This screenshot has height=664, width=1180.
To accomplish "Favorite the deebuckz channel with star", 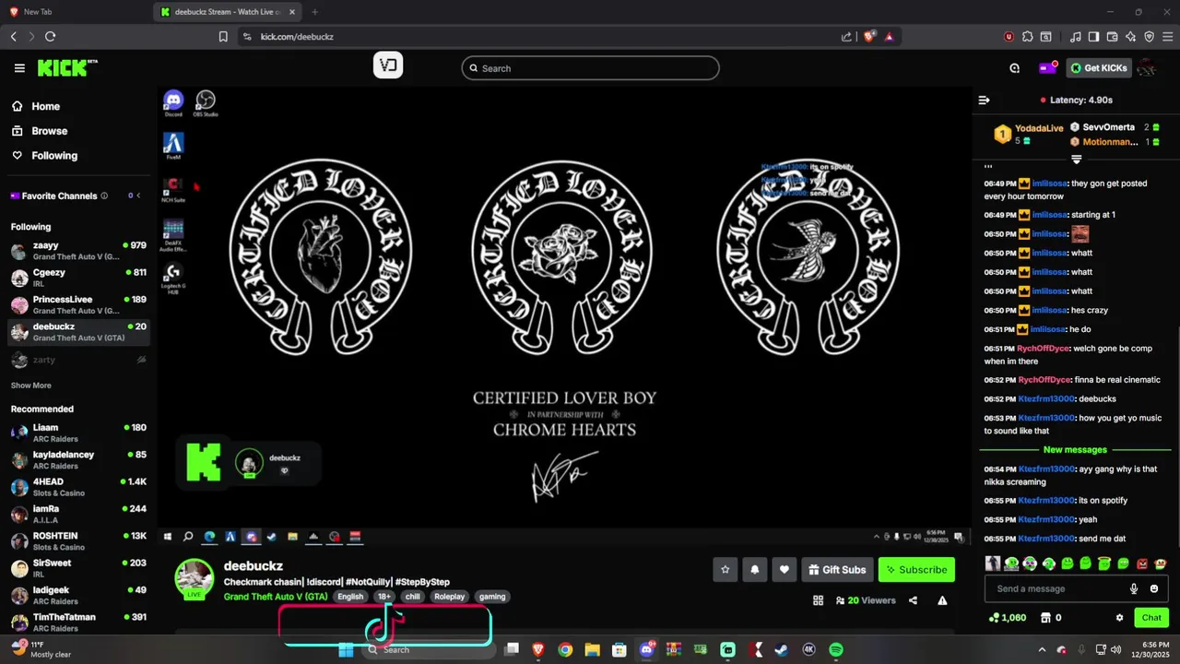I will pos(725,570).
